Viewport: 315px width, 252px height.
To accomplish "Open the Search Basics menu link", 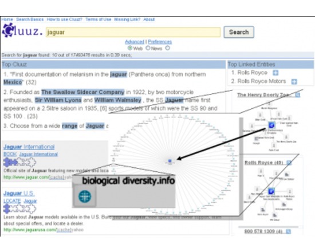I will pyautogui.click(x=30, y=19).
